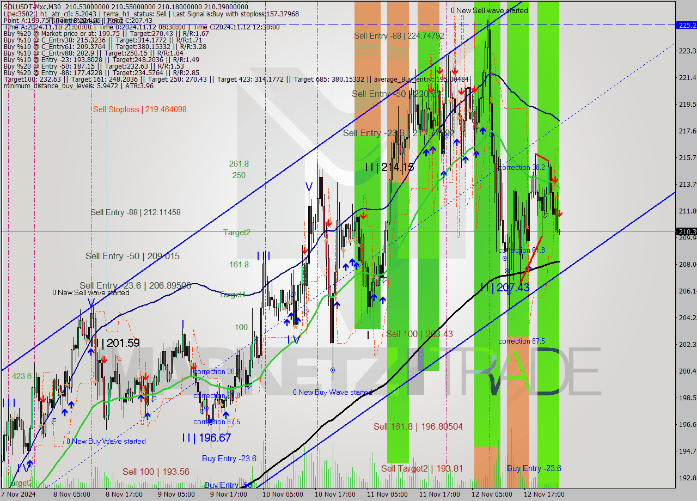Click the 'Buy %20 @ Entry -88: 177.4228' line

pos(101,72)
